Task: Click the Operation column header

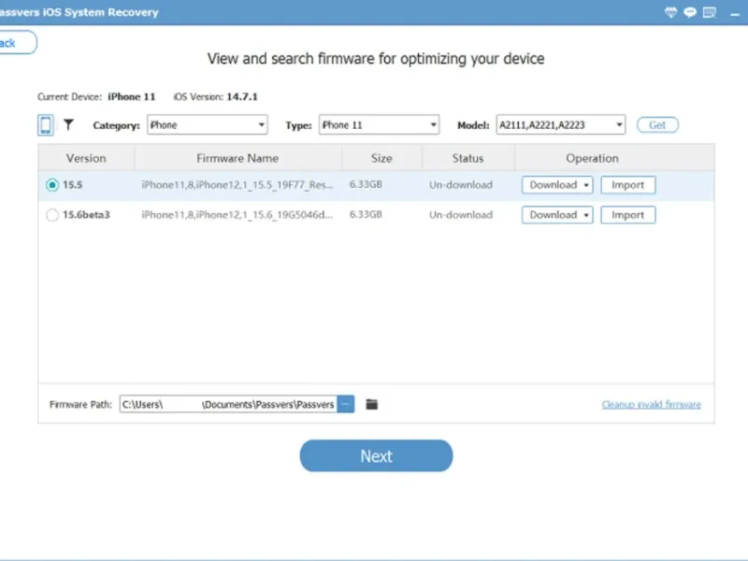Action: tap(593, 158)
